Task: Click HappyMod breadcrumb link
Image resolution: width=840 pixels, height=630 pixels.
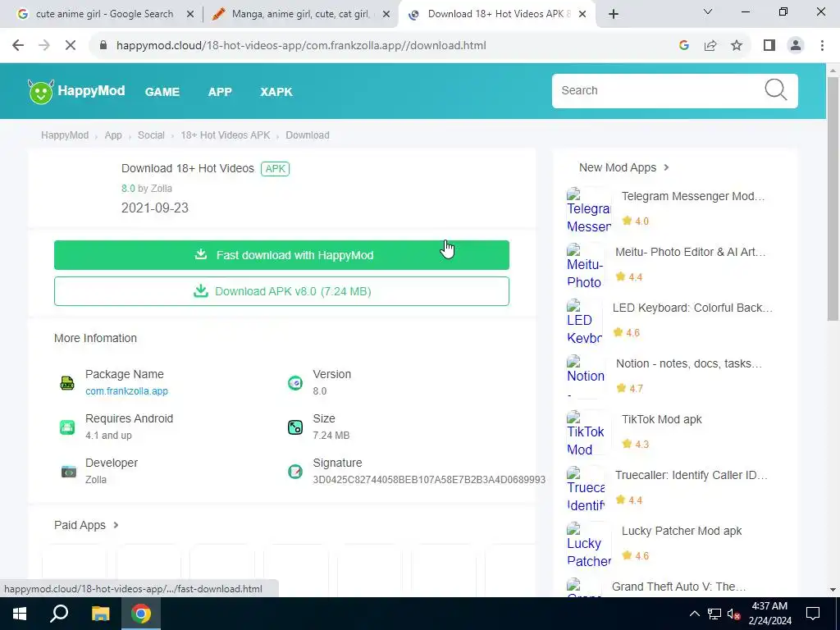Action: [65, 135]
